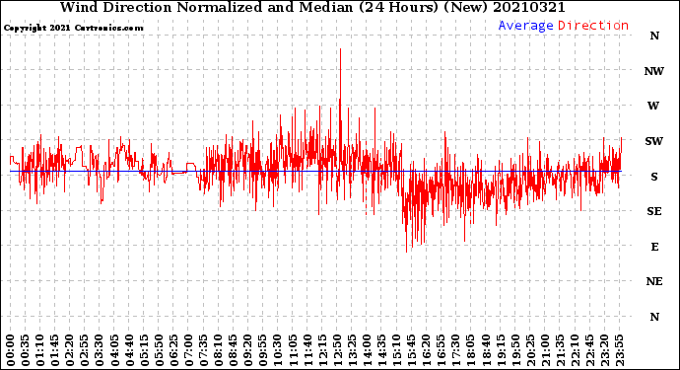Click the "00:35" time label
The width and height of the screenshot is (680, 370).
tap(26, 350)
